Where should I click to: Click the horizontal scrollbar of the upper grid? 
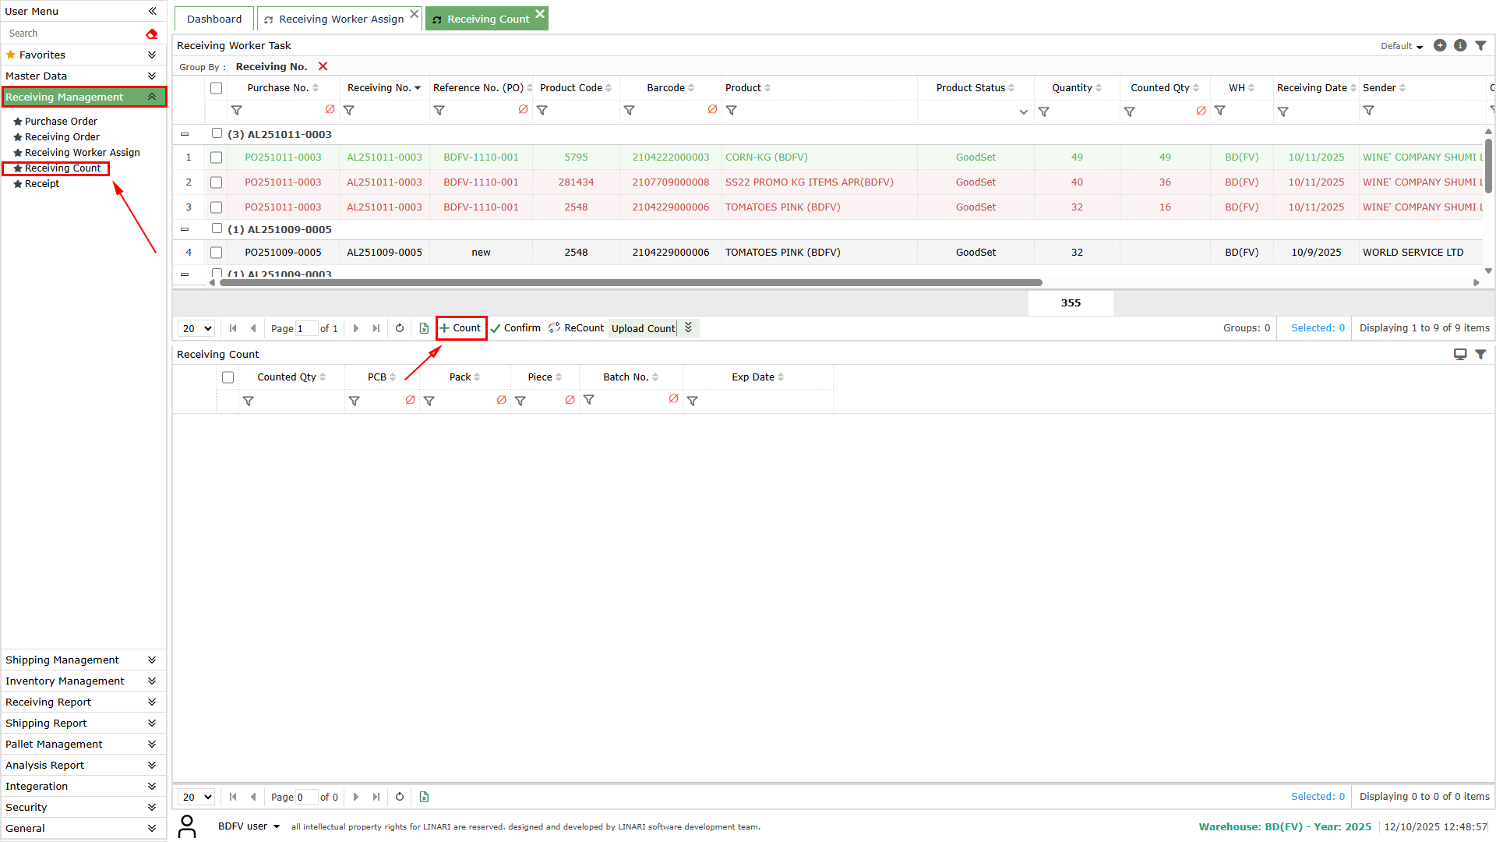(x=630, y=282)
